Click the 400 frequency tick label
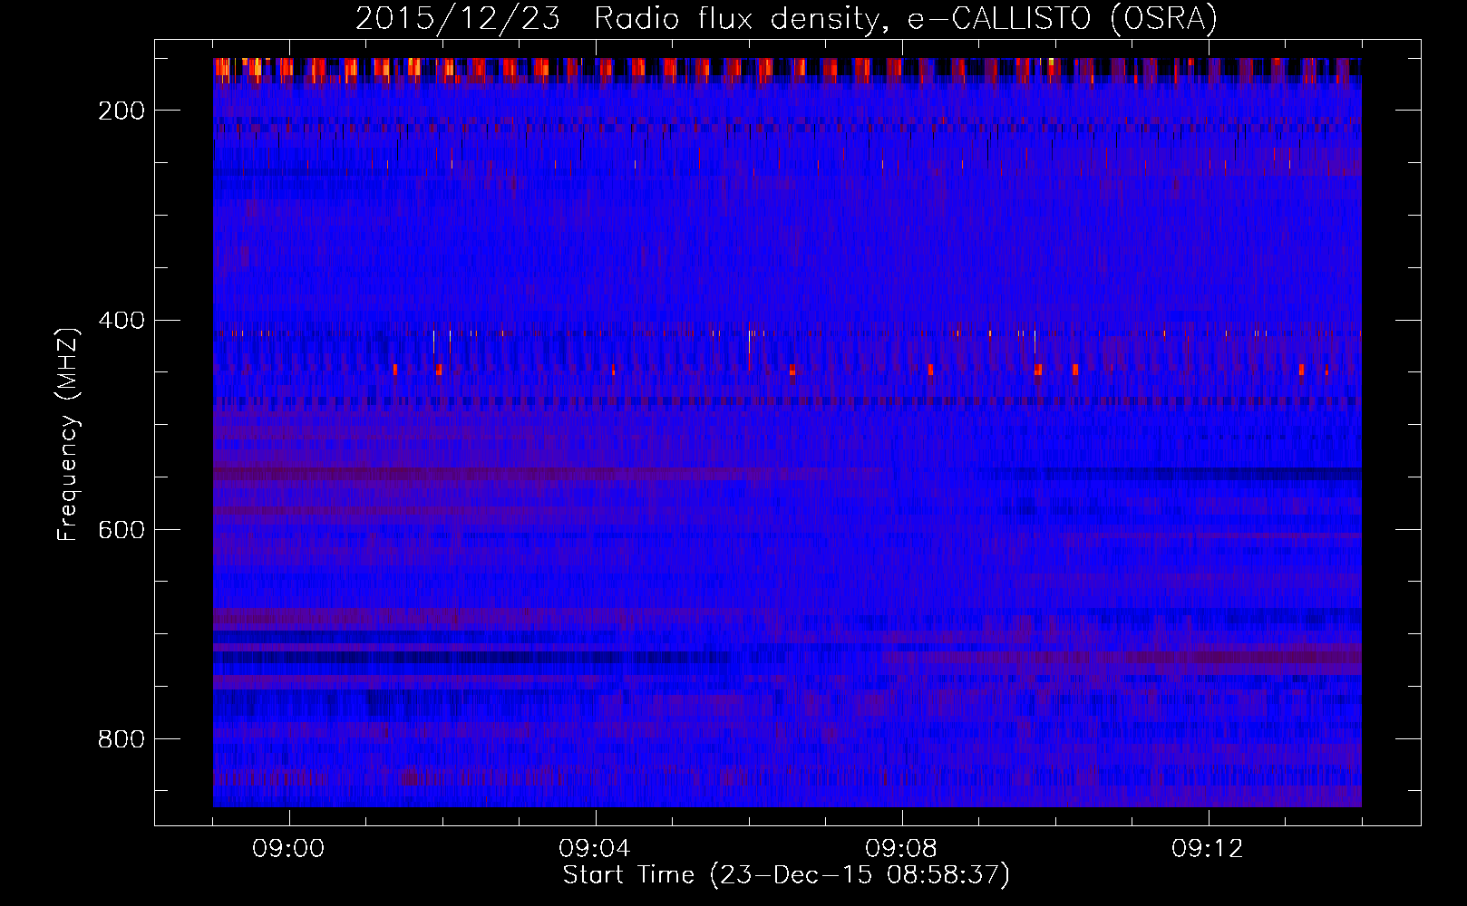This screenshot has height=906, width=1467. click(121, 321)
